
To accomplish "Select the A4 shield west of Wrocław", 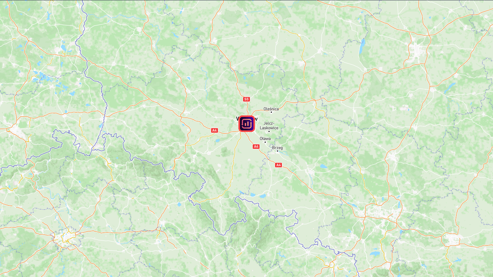I will (215, 130).
